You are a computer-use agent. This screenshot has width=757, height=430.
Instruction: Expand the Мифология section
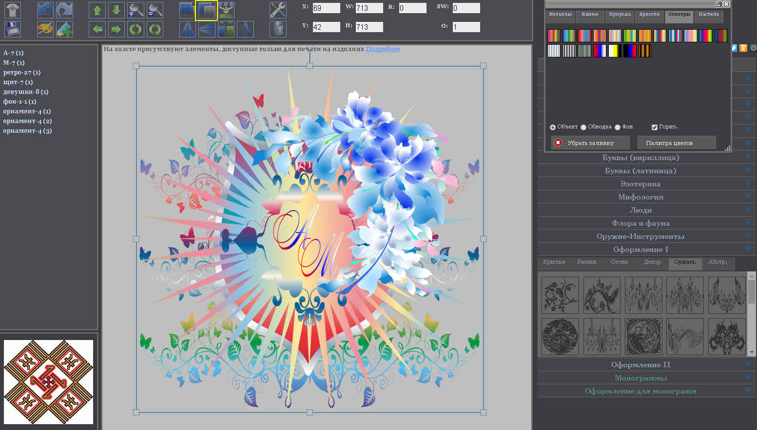[647, 197]
